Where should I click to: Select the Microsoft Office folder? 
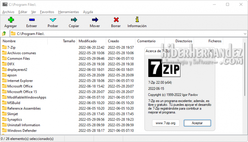tap(20, 86)
